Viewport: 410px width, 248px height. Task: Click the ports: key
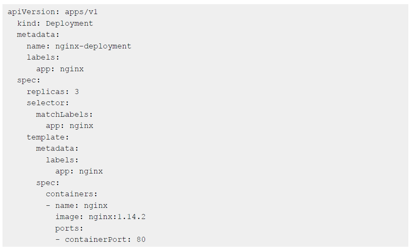pyautogui.click(x=69, y=228)
